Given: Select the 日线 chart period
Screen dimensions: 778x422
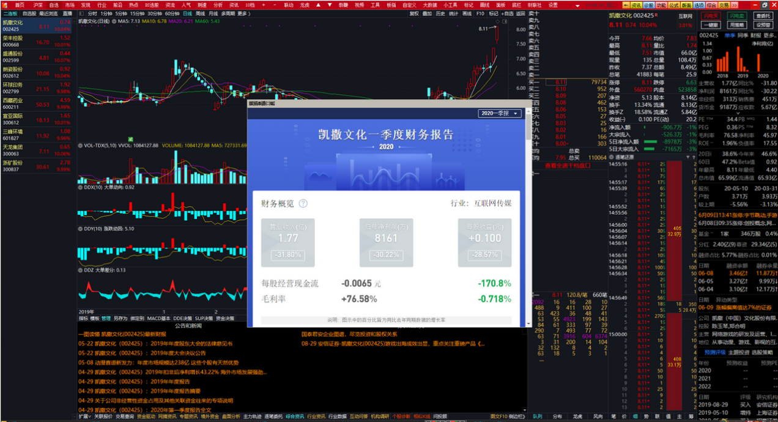Looking at the screenshot, I should point(187,13).
